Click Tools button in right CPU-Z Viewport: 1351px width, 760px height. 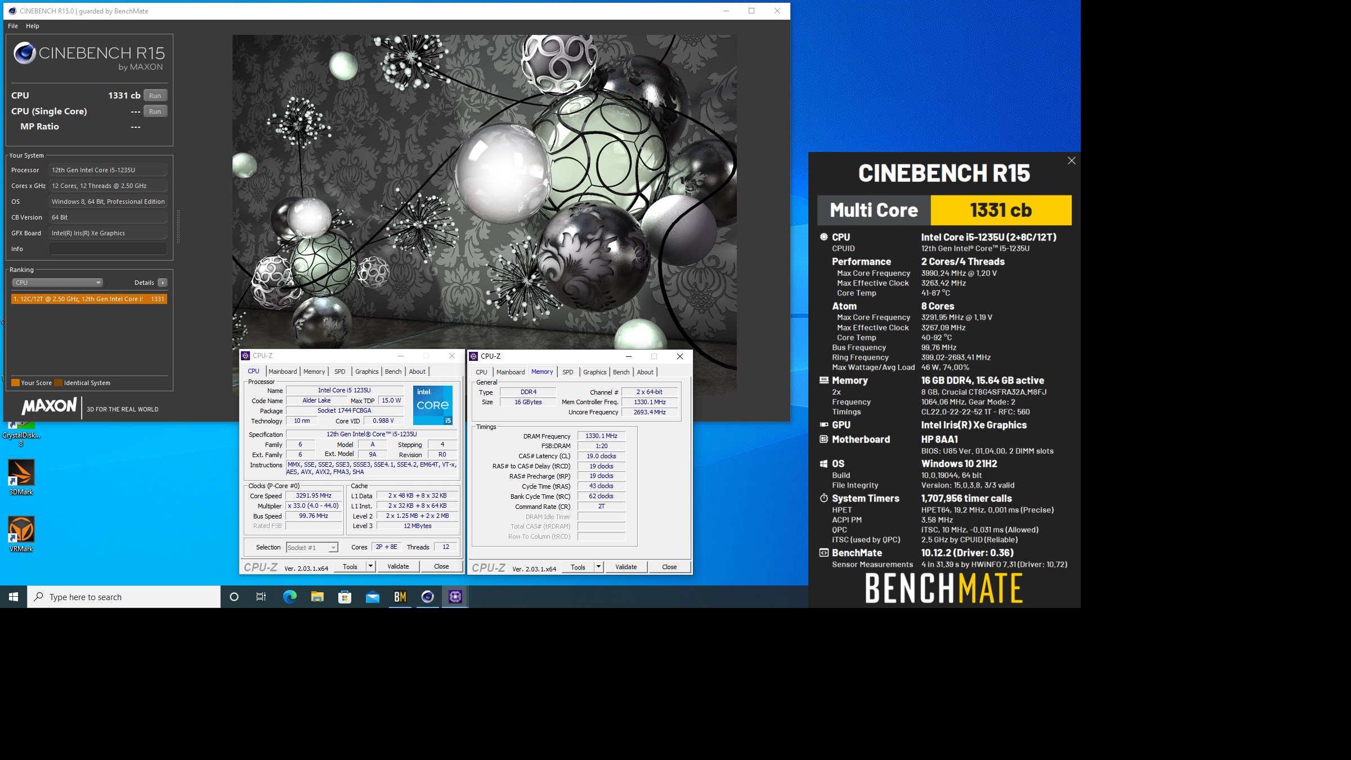(578, 567)
